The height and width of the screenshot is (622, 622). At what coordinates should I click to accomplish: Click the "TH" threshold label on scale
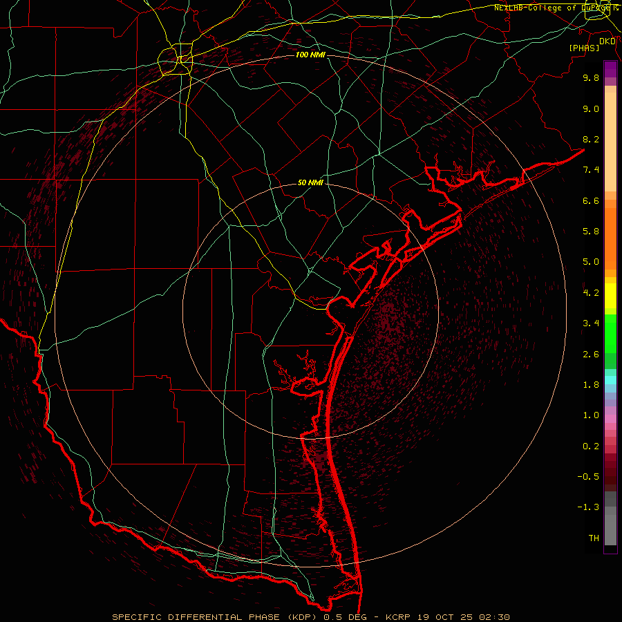pos(594,538)
